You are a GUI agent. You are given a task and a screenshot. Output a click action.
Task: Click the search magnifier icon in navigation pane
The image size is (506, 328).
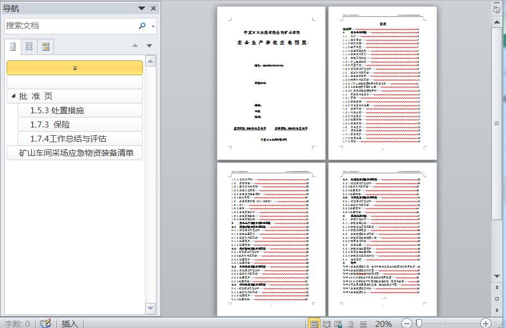142,26
